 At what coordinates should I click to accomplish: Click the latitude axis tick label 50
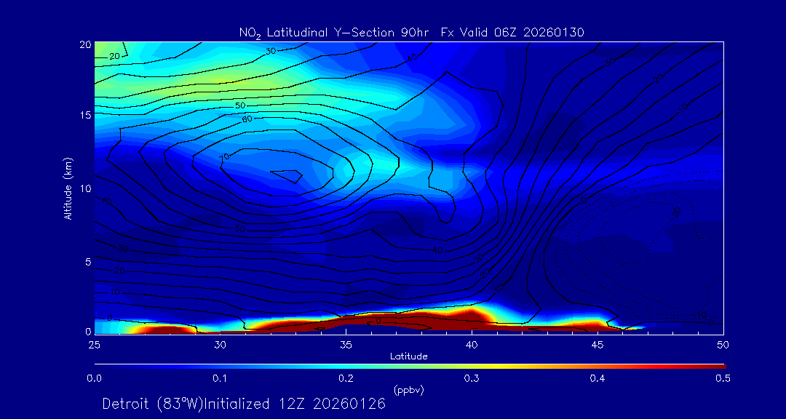click(723, 345)
